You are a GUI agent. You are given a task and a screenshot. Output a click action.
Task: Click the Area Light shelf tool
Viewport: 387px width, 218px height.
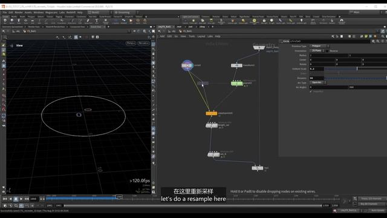pos(211,21)
